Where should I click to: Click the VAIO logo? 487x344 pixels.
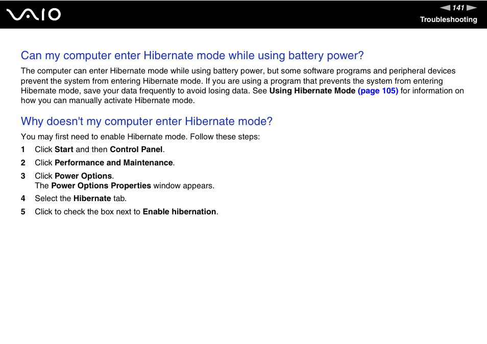tap(34, 15)
